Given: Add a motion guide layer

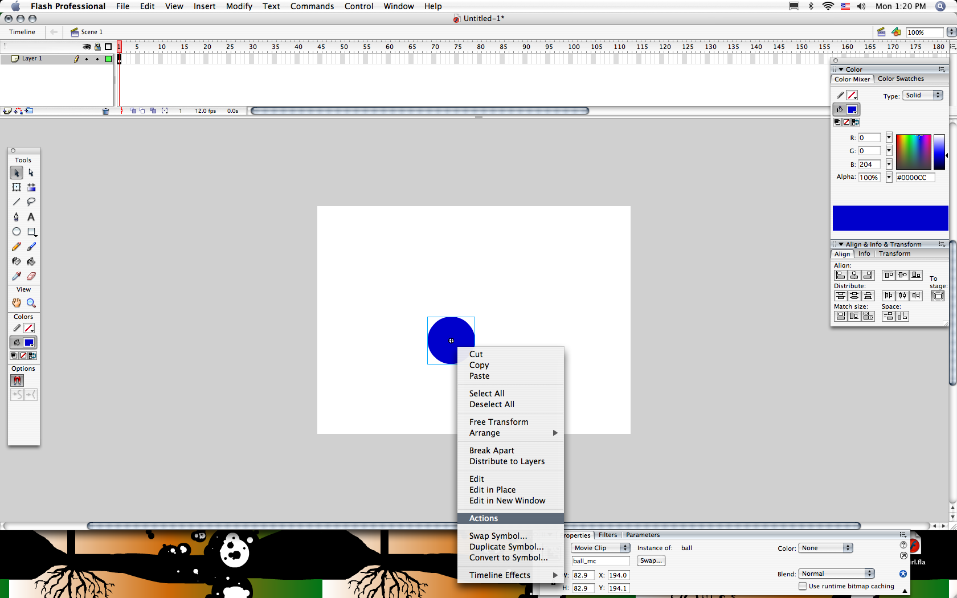Looking at the screenshot, I should click(x=18, y=111).
